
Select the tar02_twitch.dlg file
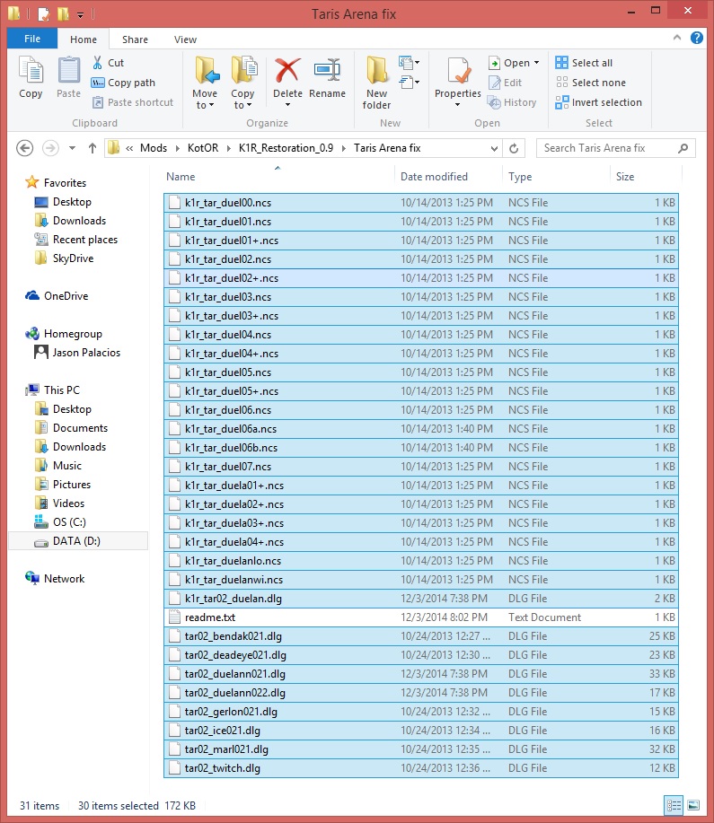tap(421, 768)
